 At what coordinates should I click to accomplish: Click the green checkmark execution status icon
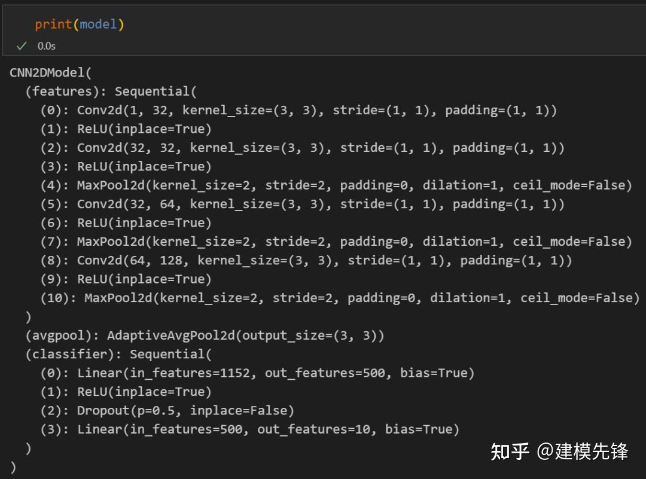[22, 45]
